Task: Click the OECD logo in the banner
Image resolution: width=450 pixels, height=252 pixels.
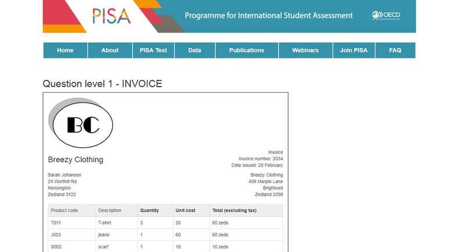Action: pyautogui.click(x=386, y=15)
